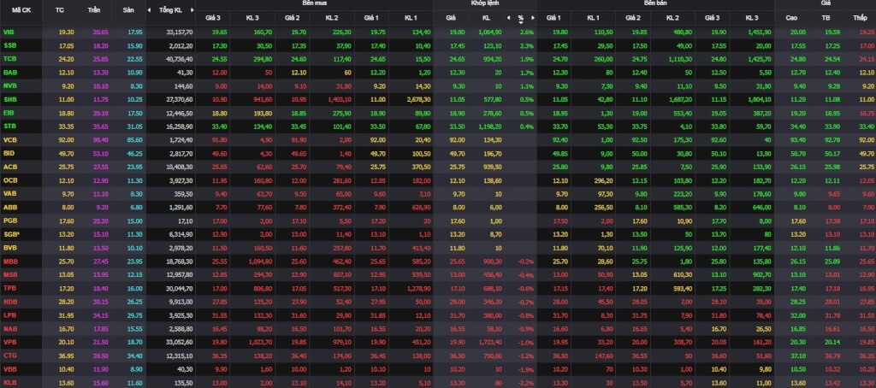
Task: Open the LPB stock symbol
Action: 9,315
